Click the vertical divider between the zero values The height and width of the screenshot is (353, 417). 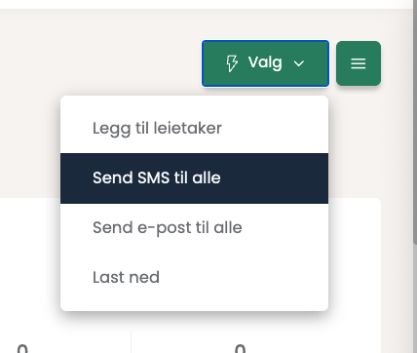click(131, 341)
